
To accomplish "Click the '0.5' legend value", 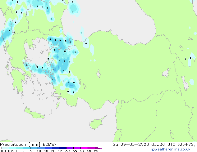I will [11, 151].
